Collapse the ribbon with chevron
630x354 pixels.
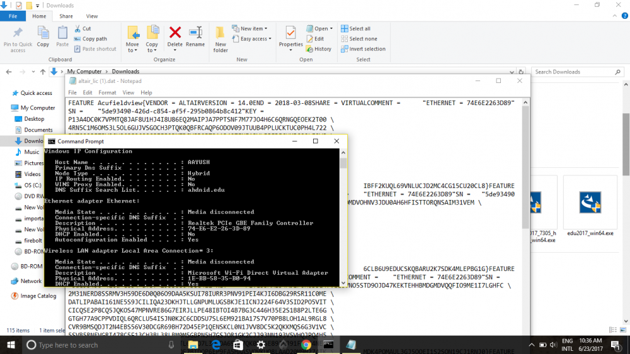(x=615, y=16)
